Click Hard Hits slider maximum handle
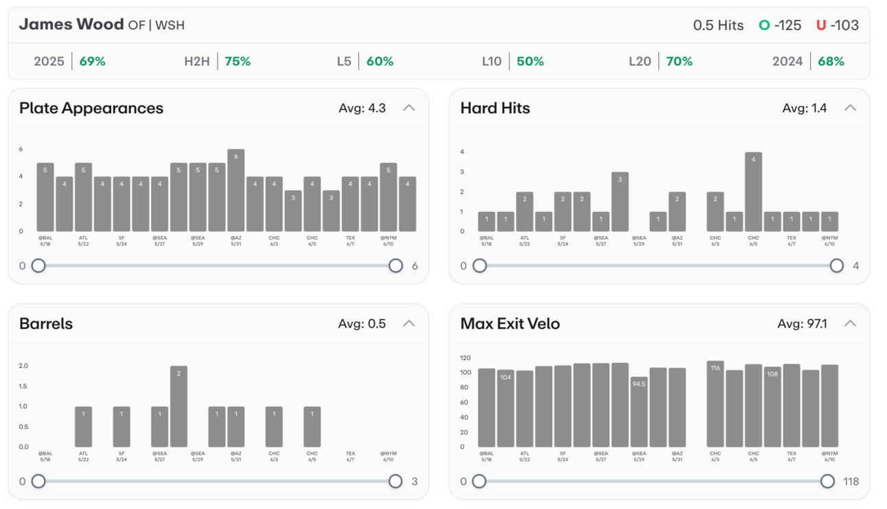This screenshot has width=887, height=509. coord(836,265)
